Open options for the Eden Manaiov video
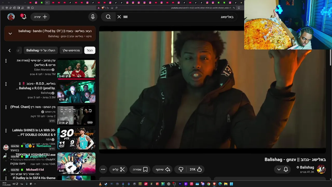 (x=6, y=61)
